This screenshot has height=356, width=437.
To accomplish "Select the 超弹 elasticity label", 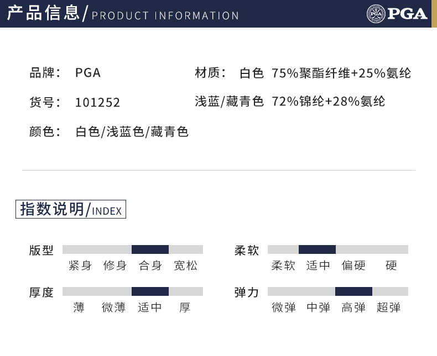I will pyautogui.click(x=388, y=307).
